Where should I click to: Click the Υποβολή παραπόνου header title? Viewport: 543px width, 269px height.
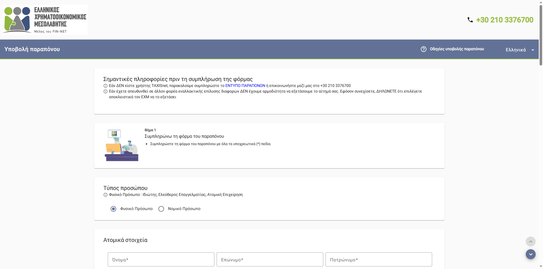coord(32,49)
